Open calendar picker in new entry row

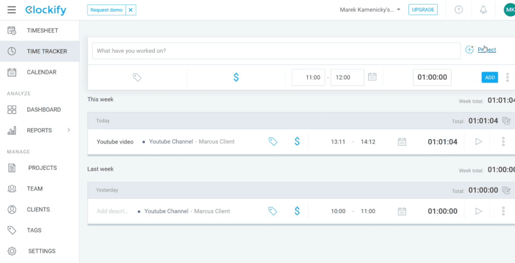tap(372, 77)
